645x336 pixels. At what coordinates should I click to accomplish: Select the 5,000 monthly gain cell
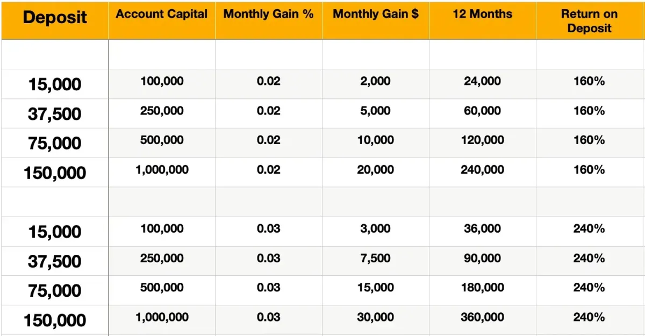(376, 113)
